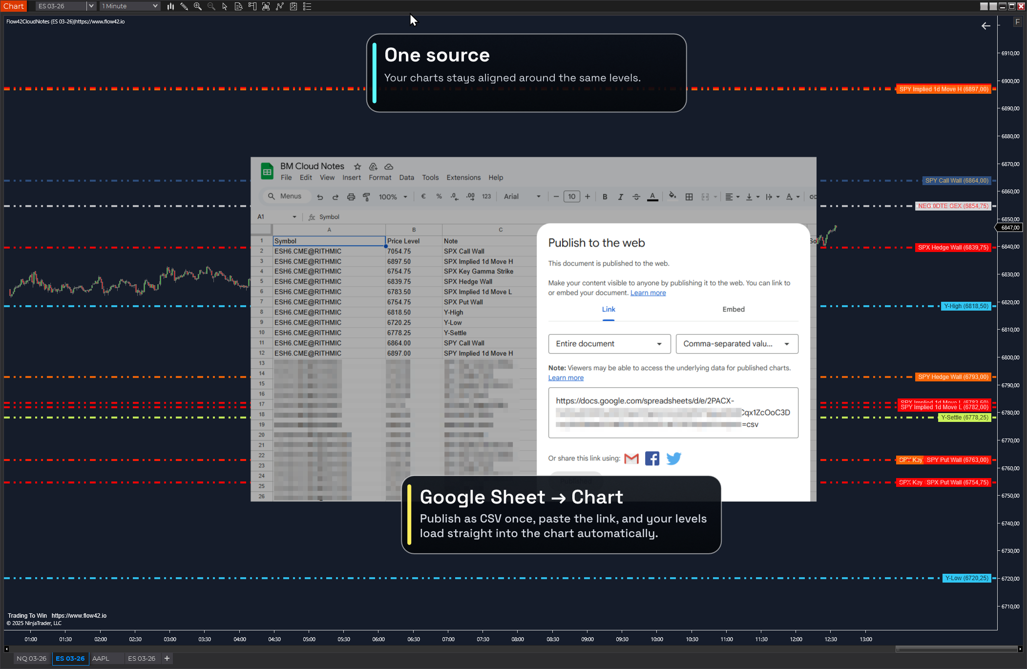Click the print icon in Sheets

[351, 197]
